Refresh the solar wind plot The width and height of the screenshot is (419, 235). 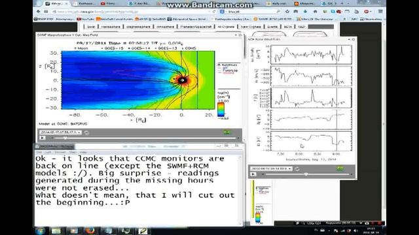point(297,168)
